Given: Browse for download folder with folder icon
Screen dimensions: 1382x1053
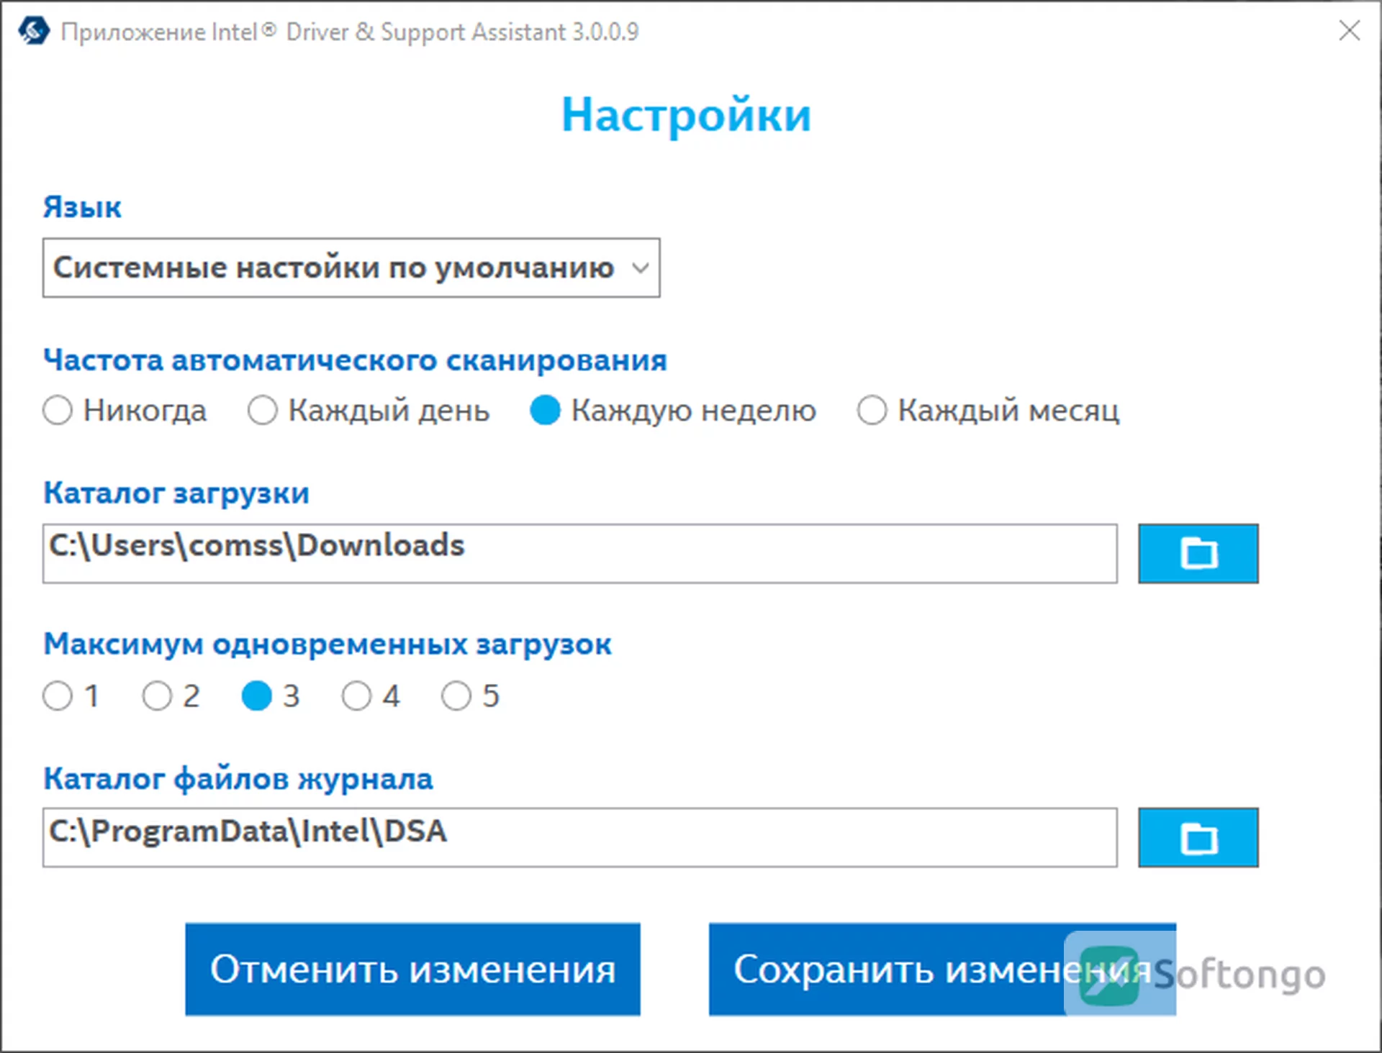Looking at the screenshot, I should (1198, 553).
